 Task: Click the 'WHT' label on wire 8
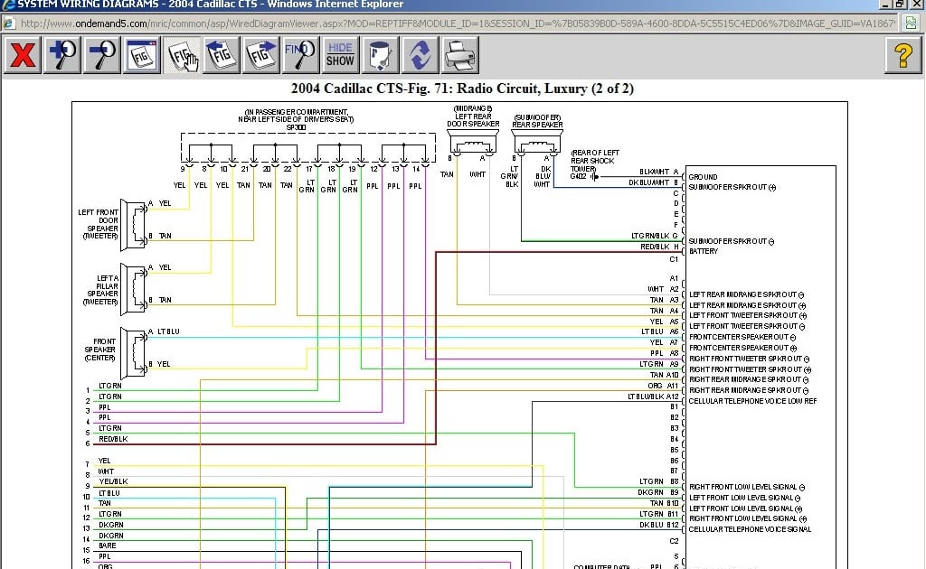coord(106,471)
